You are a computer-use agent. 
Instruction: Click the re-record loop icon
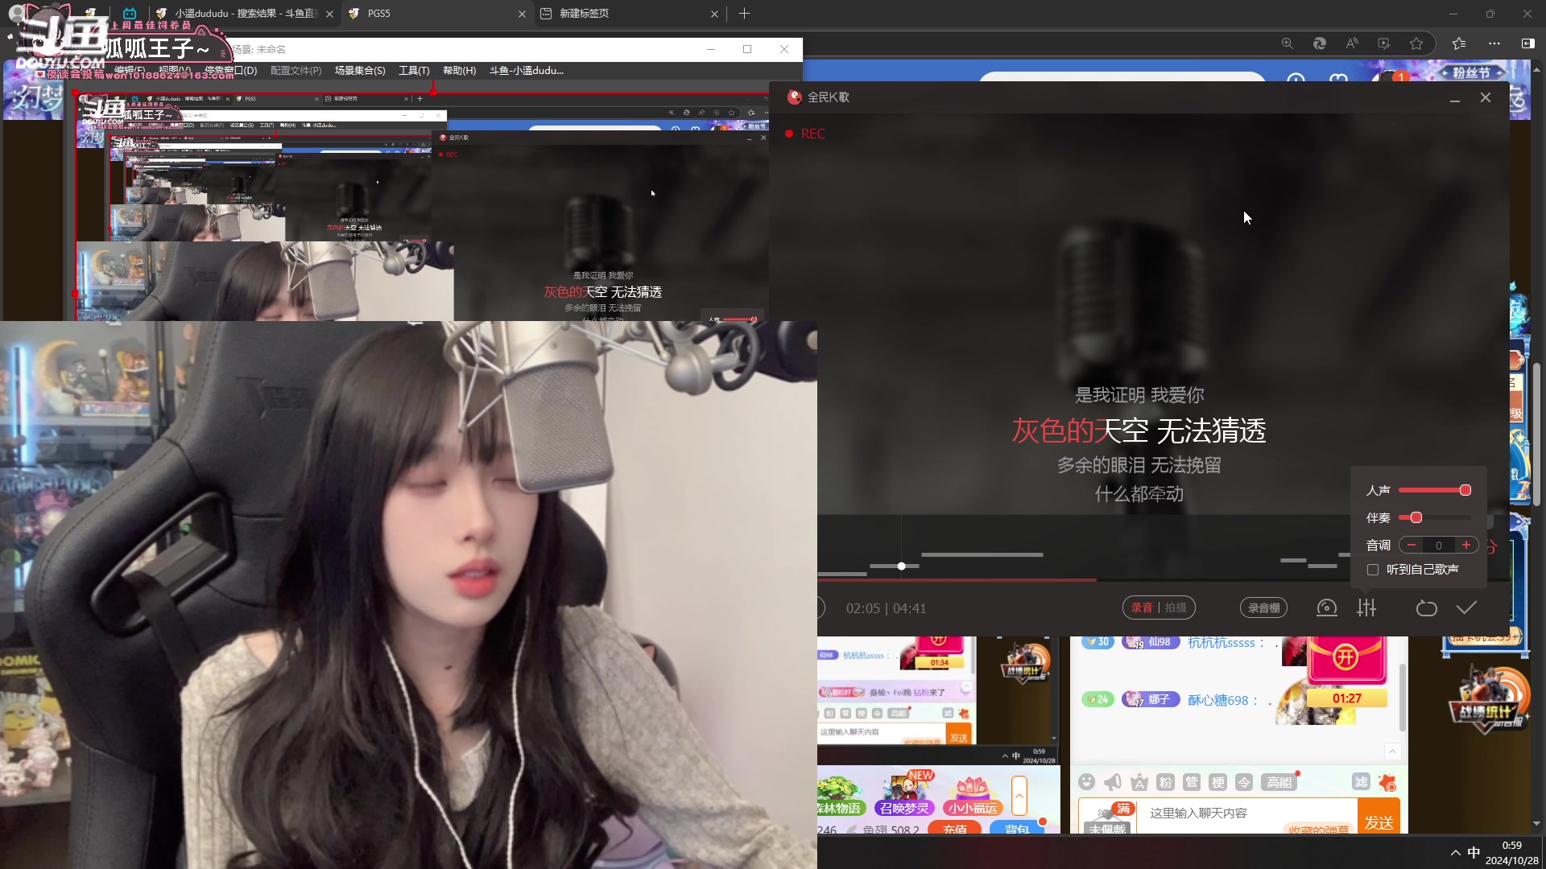[x=1426, y=608]
